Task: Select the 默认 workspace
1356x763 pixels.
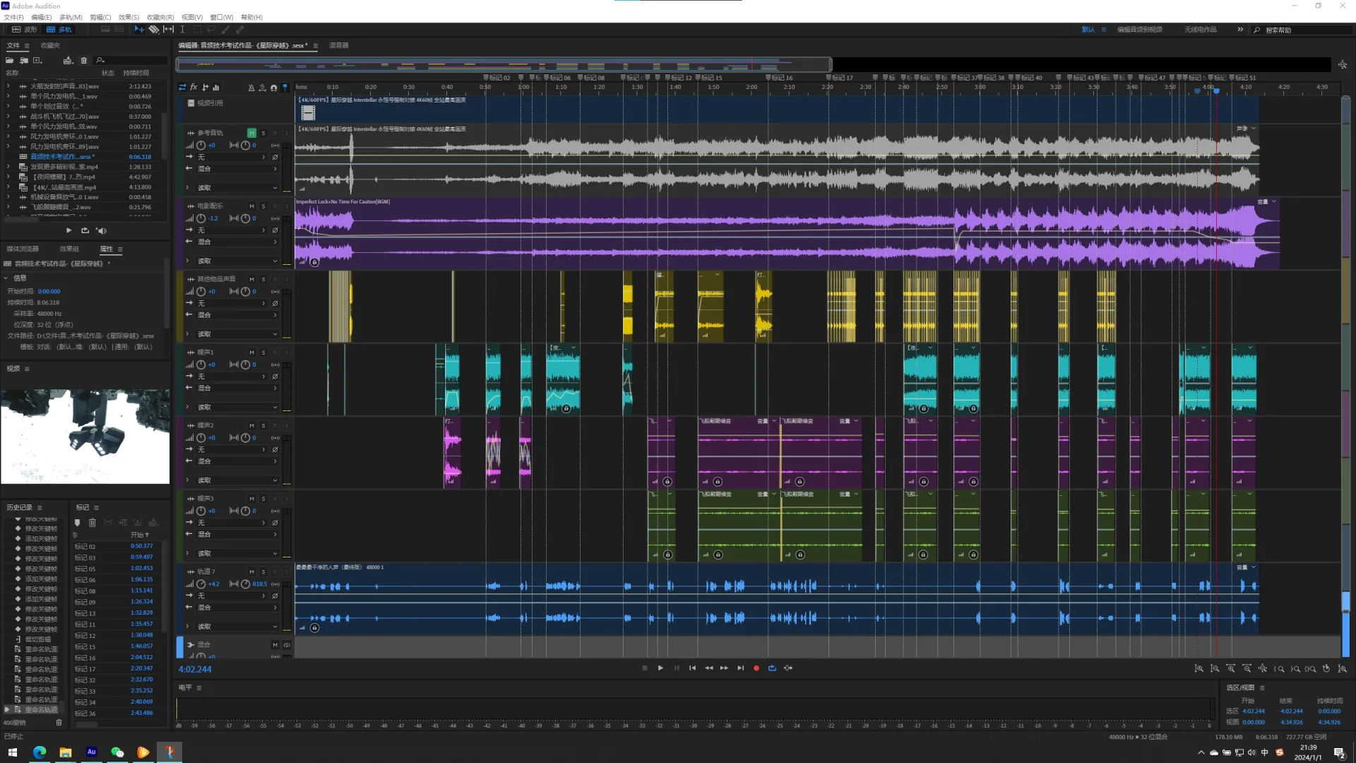Action: [1088, 30]
